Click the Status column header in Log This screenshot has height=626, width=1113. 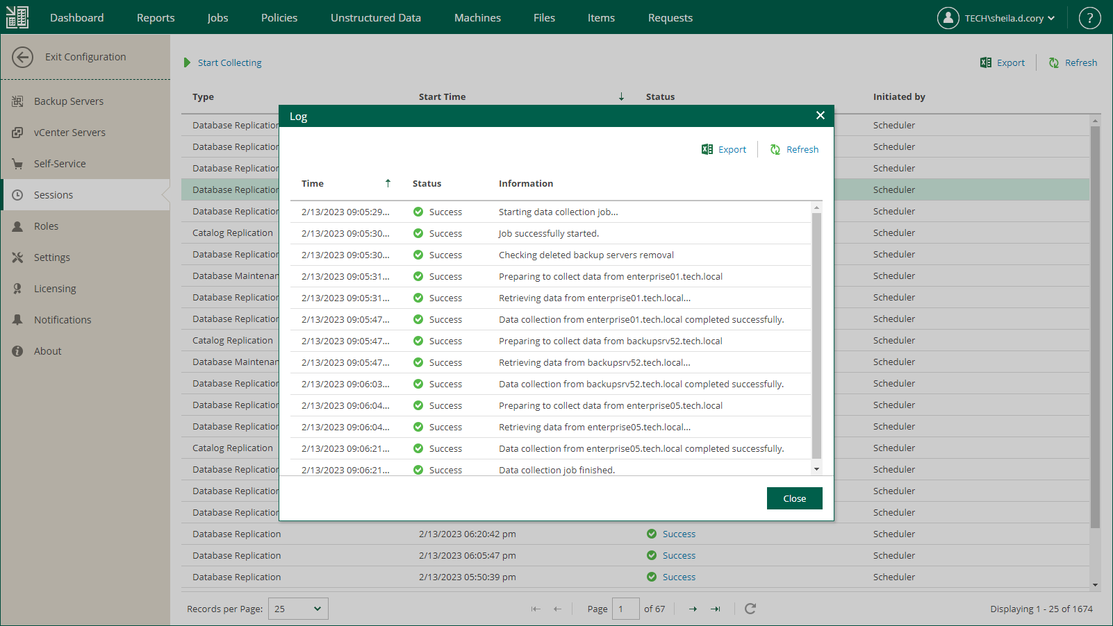[427, 183]
